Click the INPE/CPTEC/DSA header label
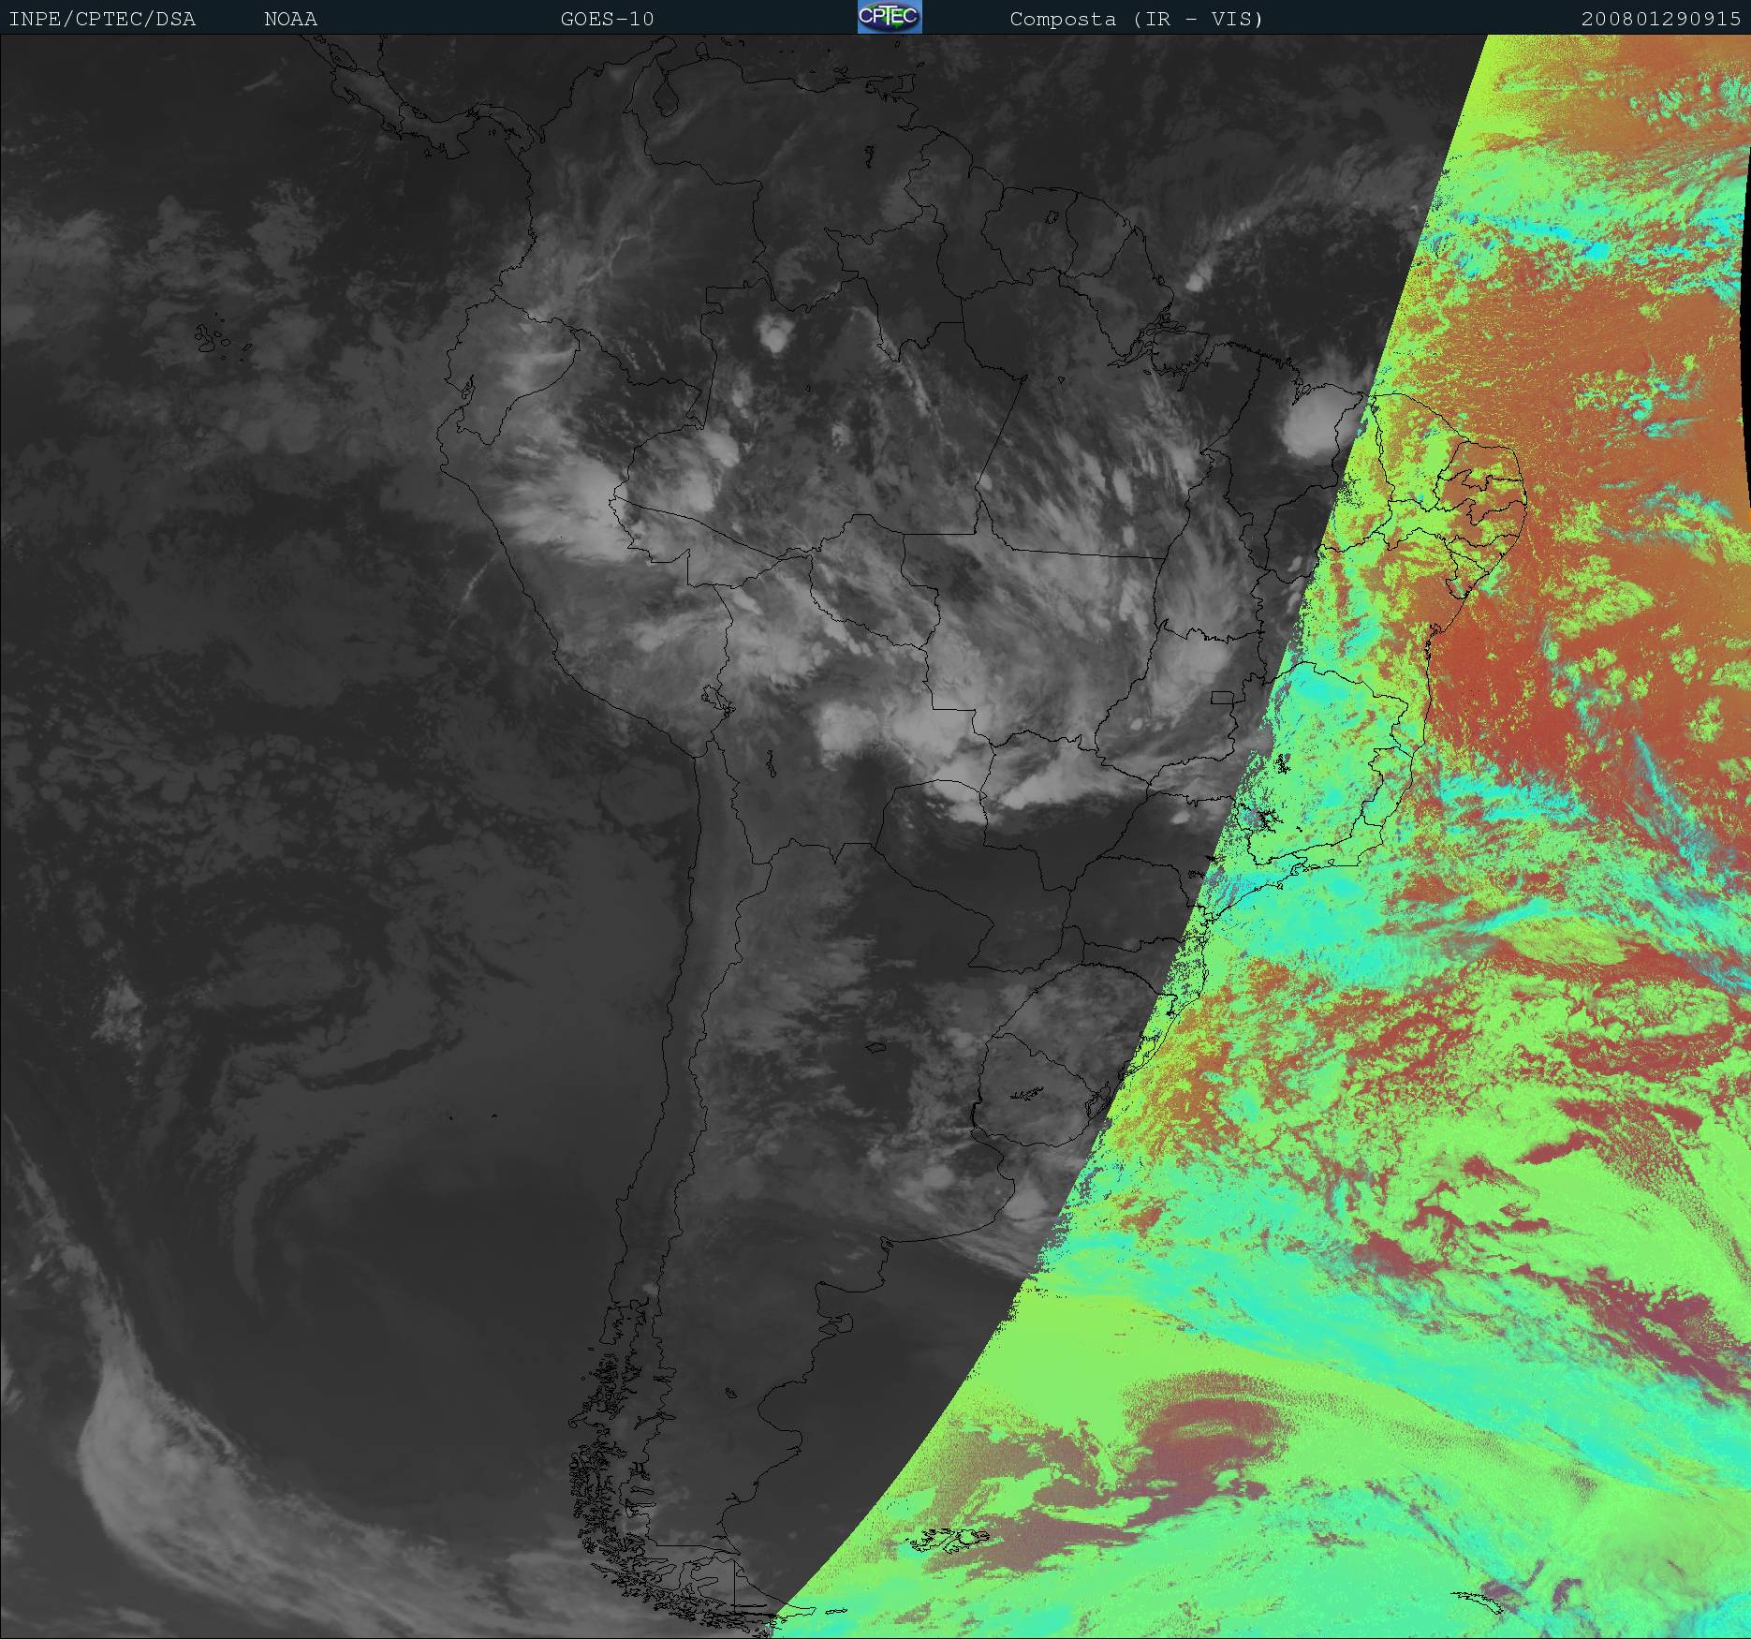The height and width of the screenshot is (1639, 1751). 102,19
